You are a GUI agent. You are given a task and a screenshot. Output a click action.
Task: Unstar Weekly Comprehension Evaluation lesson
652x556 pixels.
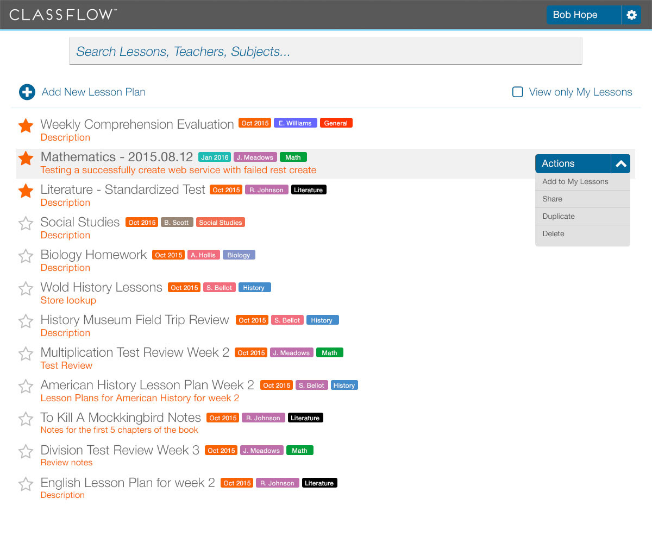click(26, 125)
